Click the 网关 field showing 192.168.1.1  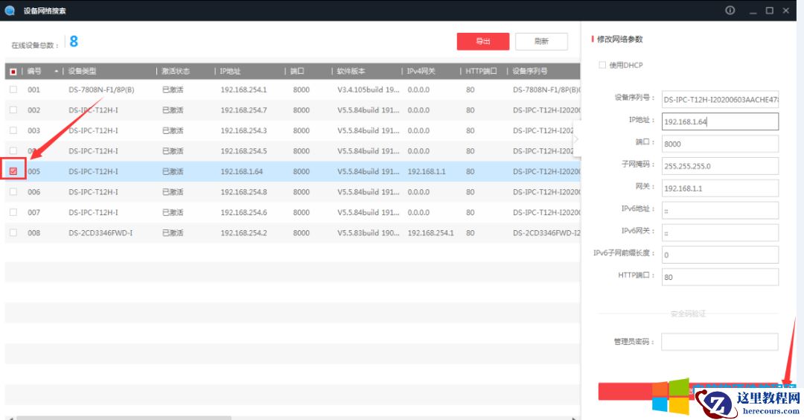pos(719,188)
